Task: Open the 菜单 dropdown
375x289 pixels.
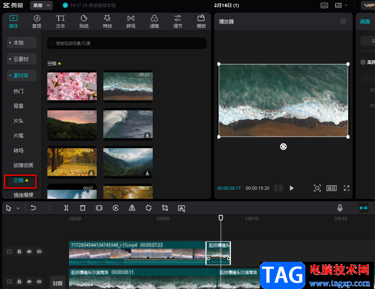Action: (x=42, y=5)
